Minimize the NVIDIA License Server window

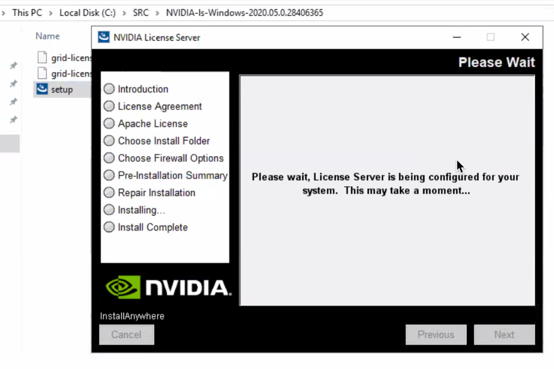457,37
